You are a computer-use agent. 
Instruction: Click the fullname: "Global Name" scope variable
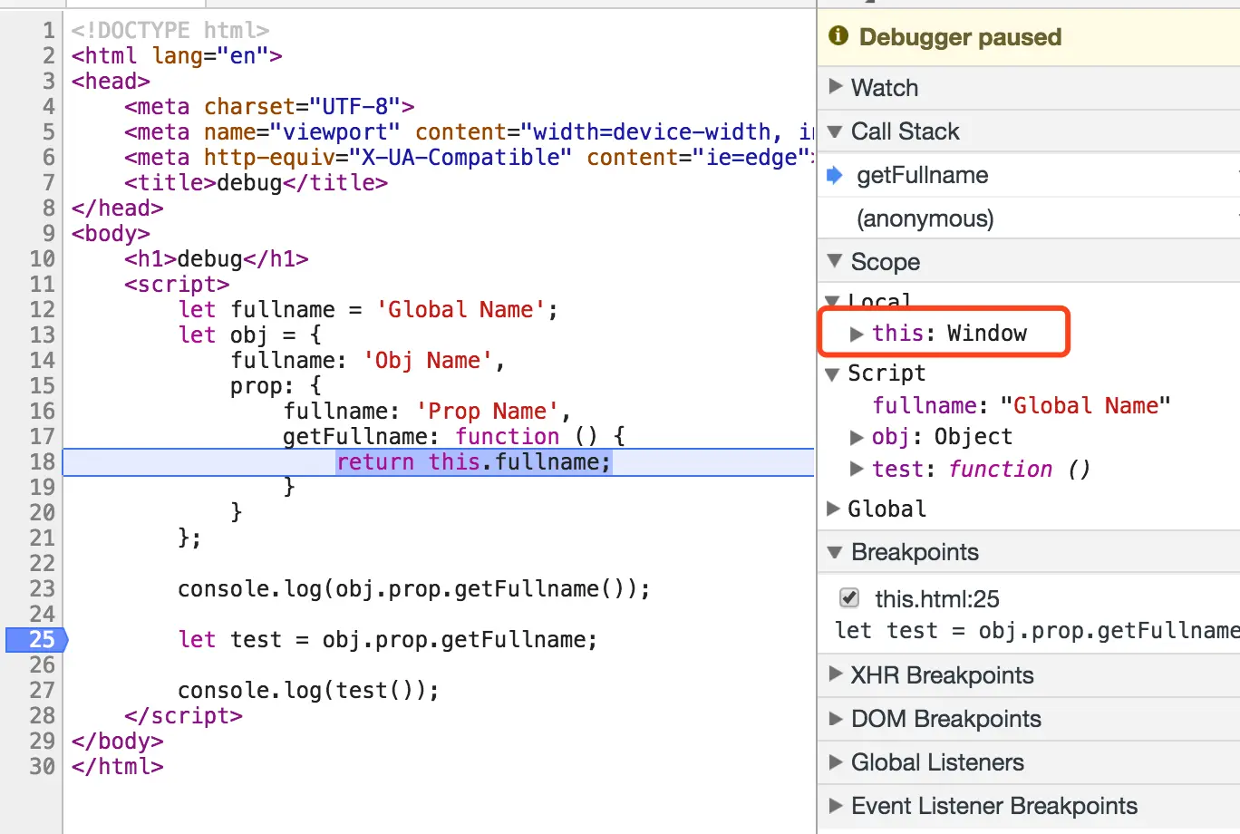(1022, 405)
